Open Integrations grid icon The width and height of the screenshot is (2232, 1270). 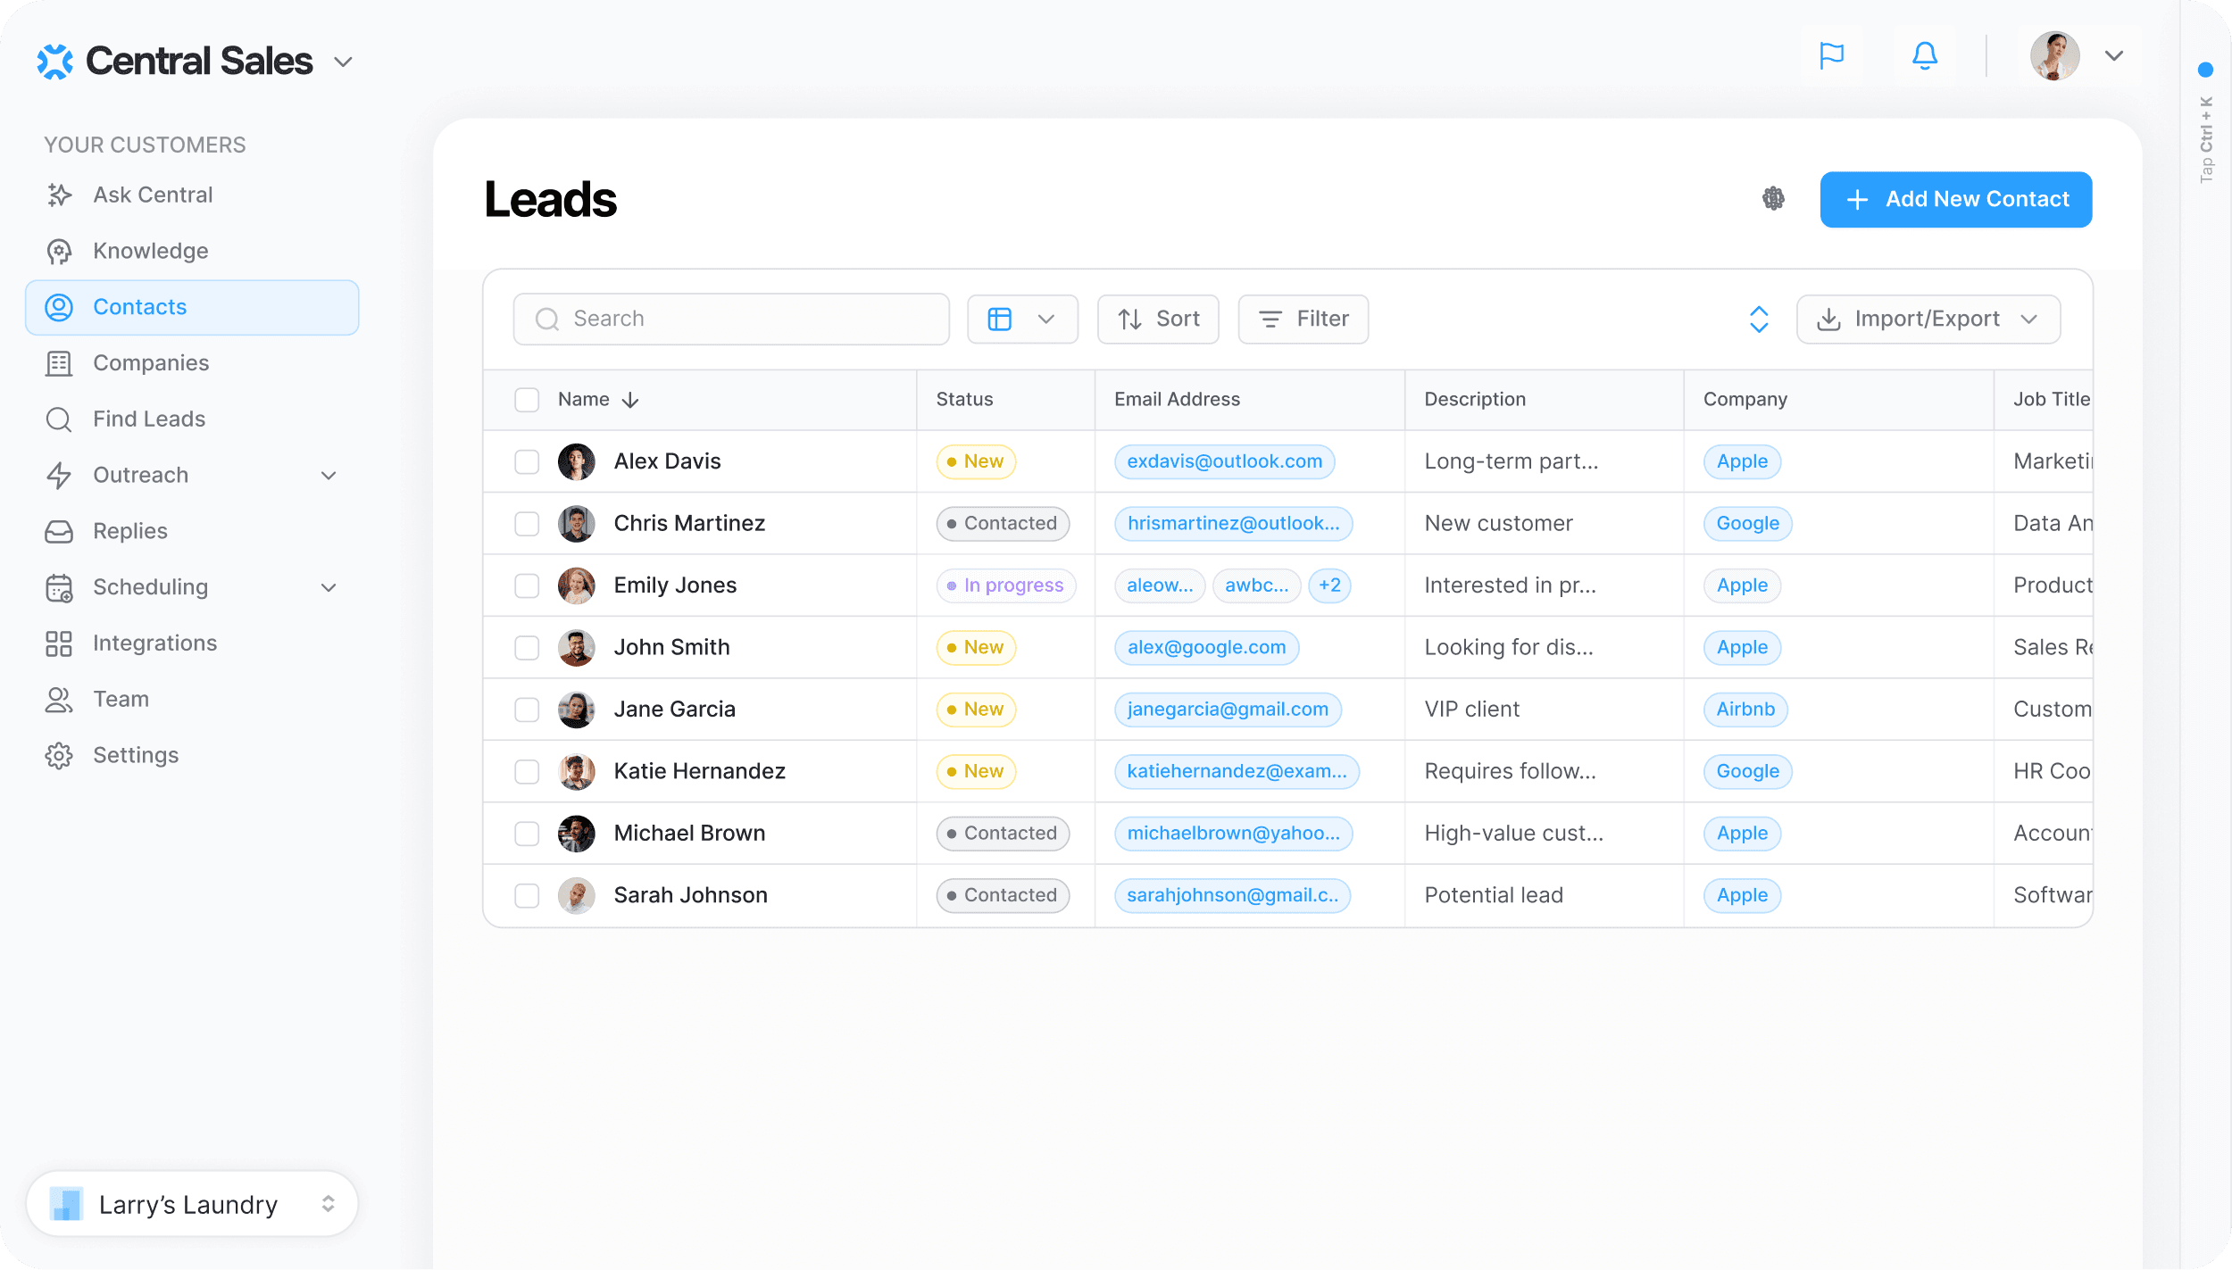59,643
